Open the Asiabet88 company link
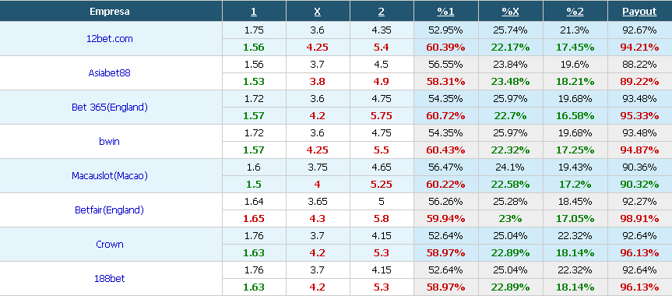The width and height of the screenshot is (672, 296). click(109, 73)
